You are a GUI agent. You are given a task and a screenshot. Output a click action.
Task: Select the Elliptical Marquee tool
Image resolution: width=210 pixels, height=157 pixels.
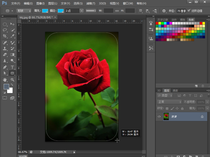pos(5,24)
